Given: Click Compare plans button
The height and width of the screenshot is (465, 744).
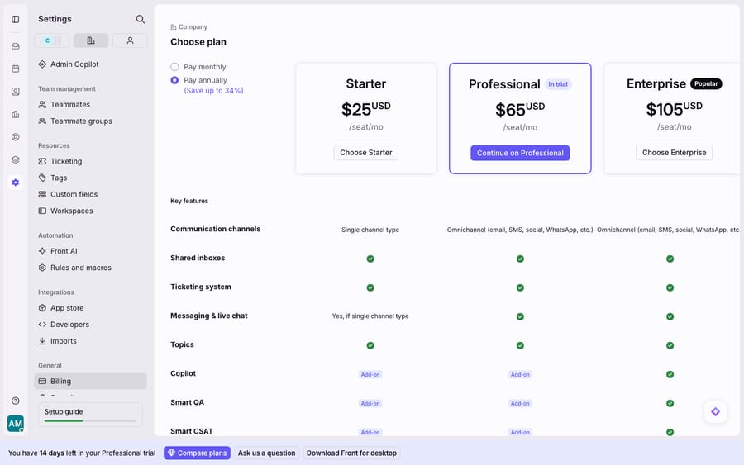Looking at the screenshot, I should pyautogui.click(x=197, y=453).
